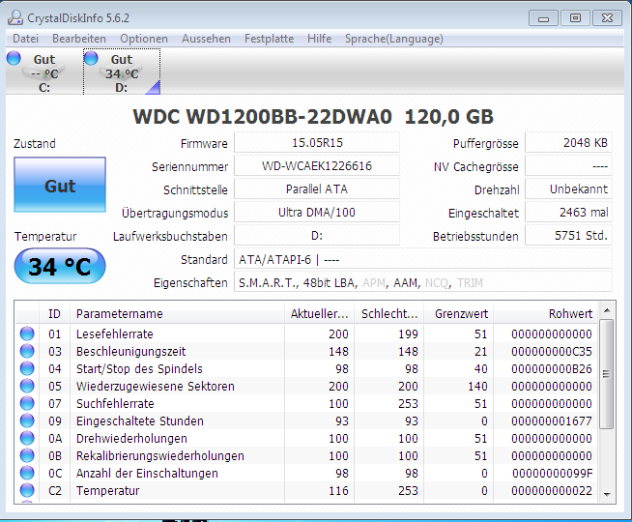Image resolution: width=632 pixels, height=522 pixels.
Task: Open the Aussehen menu
Action: tap(206, 39)
